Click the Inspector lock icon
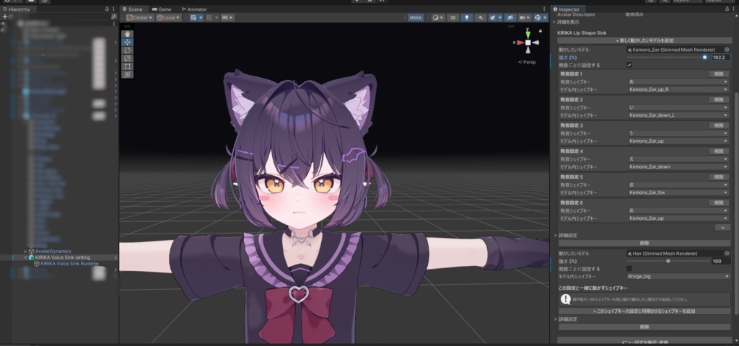The height and width of the screenshot is (346, 739). (x=726, y=9)
